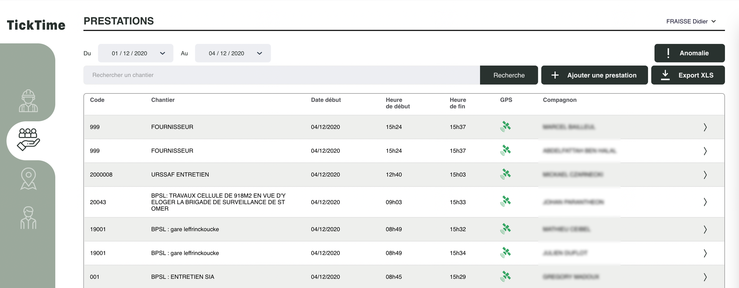Click code 20043 cell
Viewport: 739px width, 288px height.
pos(98,202)
